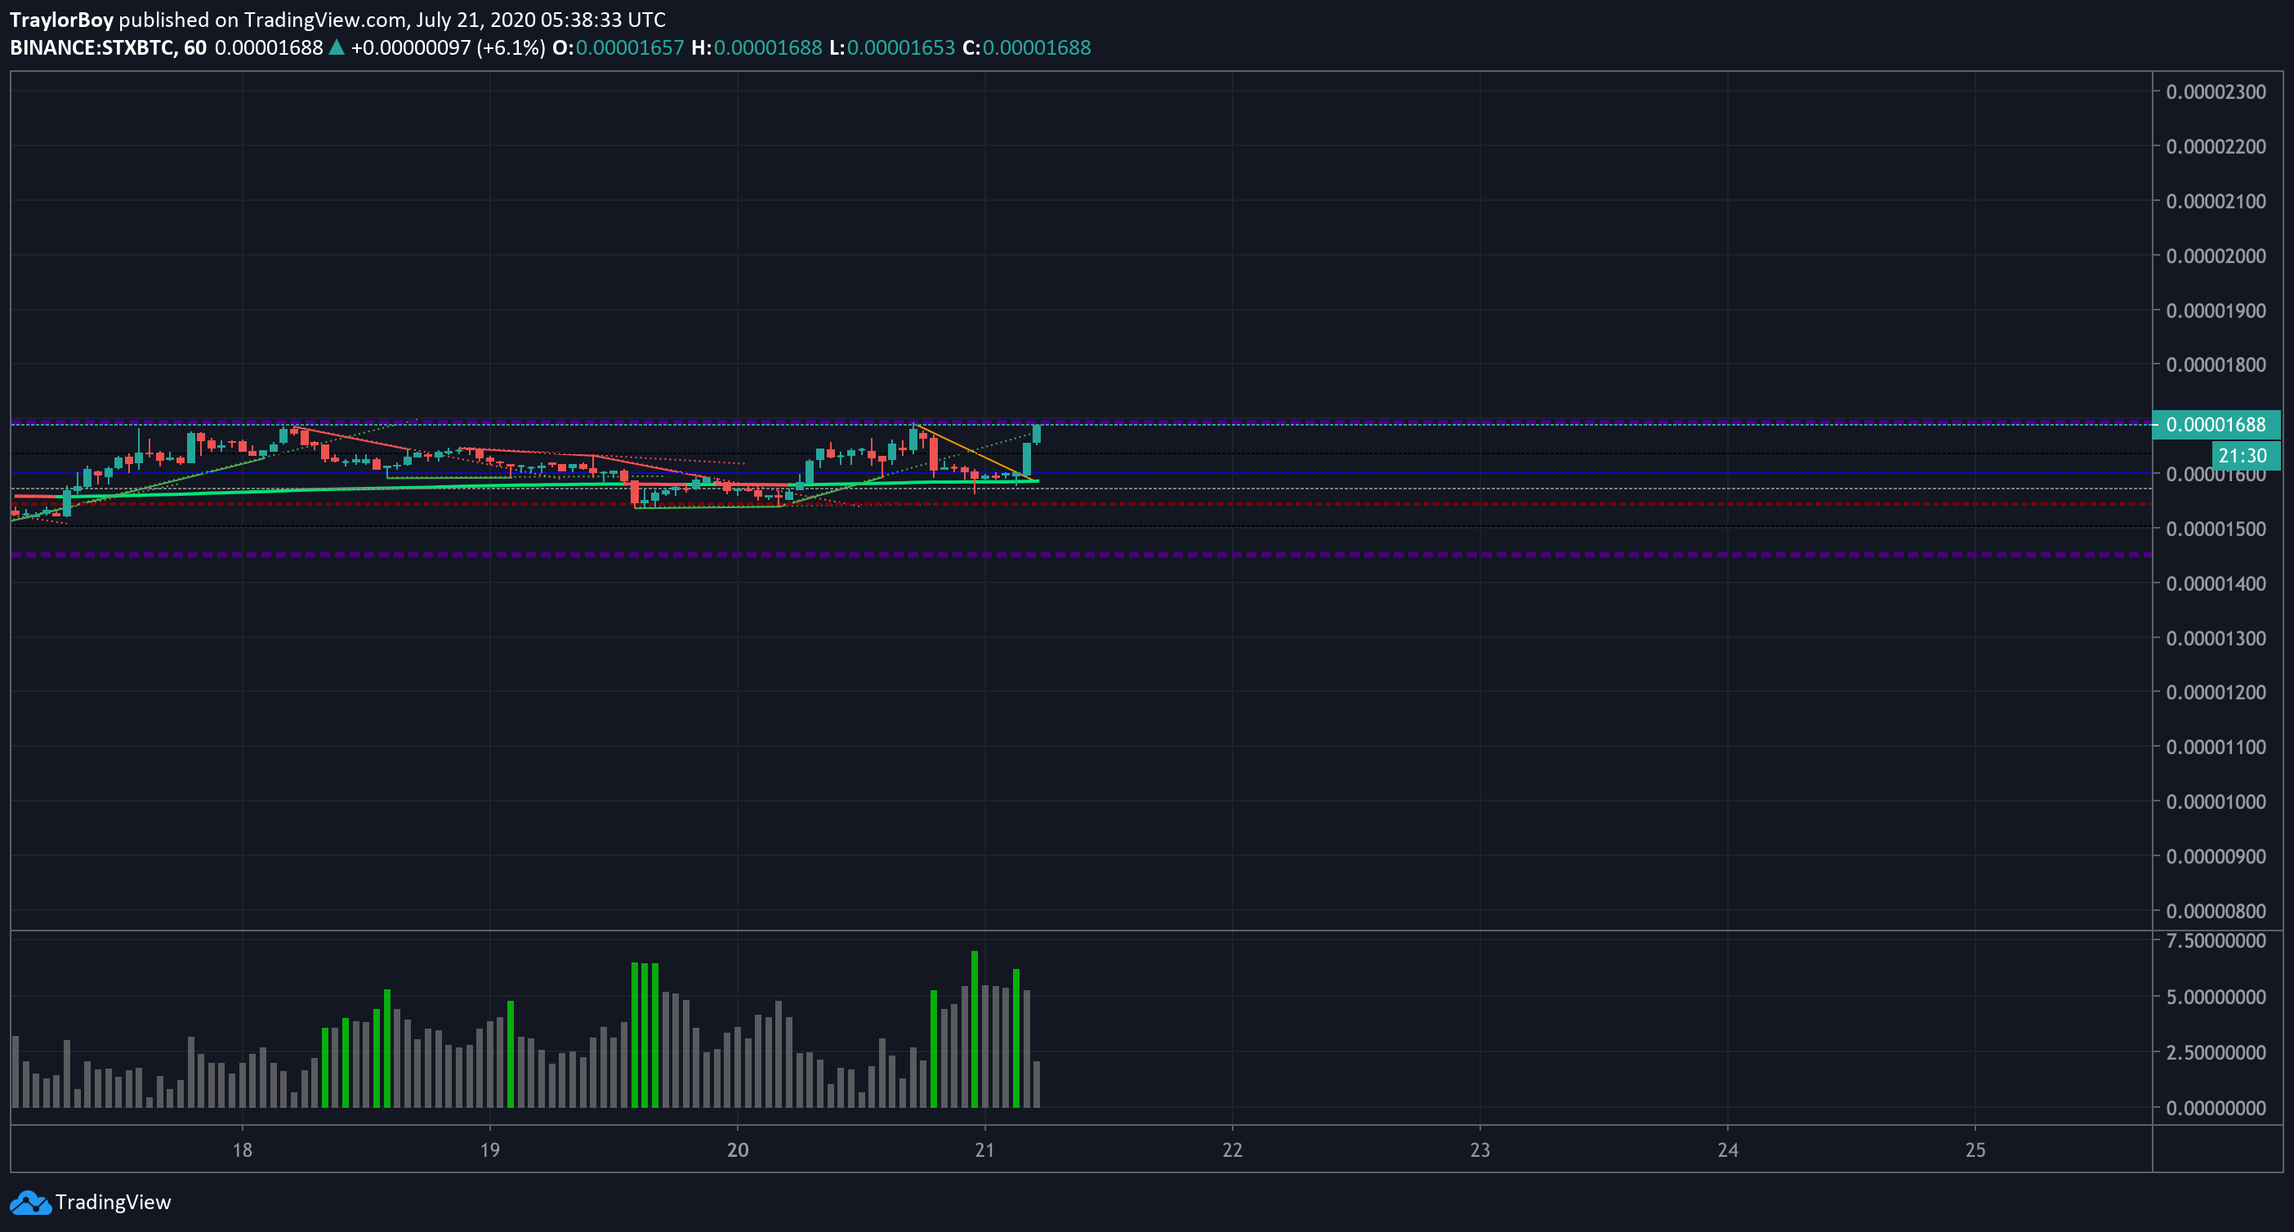Click the TradingView brand text
2294x1232 pixels.
113,1203
